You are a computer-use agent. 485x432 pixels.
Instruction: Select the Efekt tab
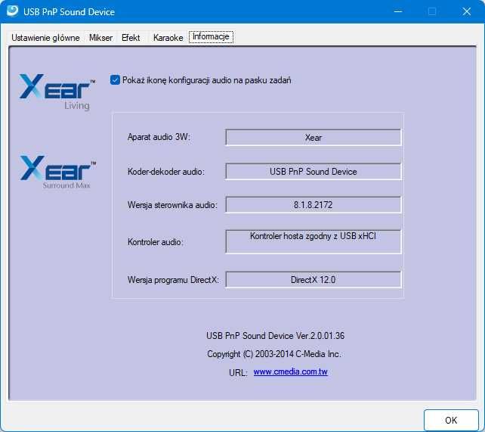coord(131,38)
